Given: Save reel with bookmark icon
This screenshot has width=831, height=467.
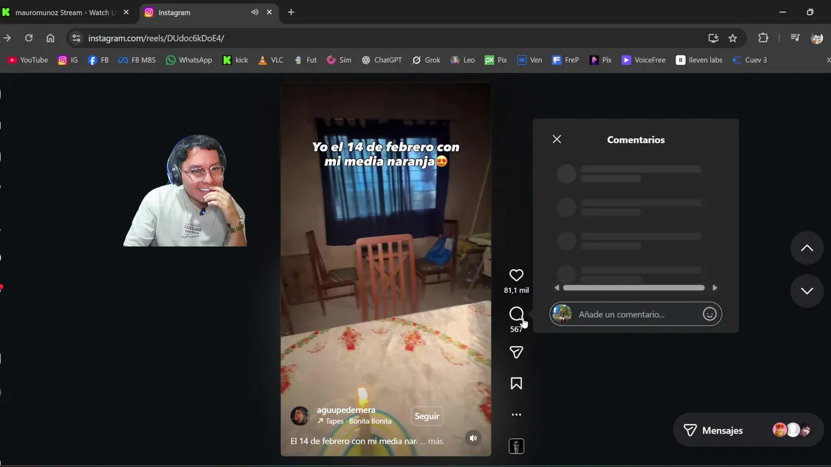Looking at the screenshot, I should pos(516,383).
